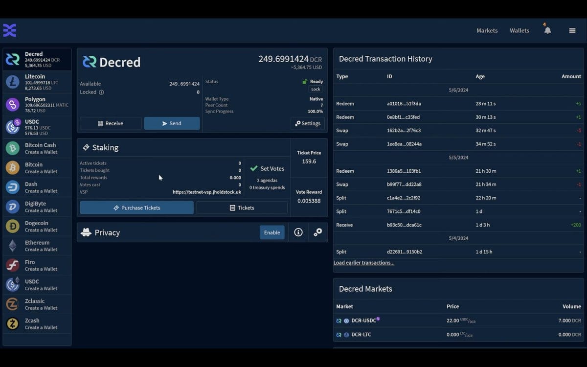The image size is (587, 367).
Task: Click the Bitcoin coin icon
Action: (12, 167)
